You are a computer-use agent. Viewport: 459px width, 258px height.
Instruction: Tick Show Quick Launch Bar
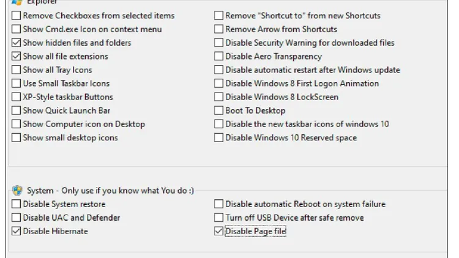tap(16, 110)
